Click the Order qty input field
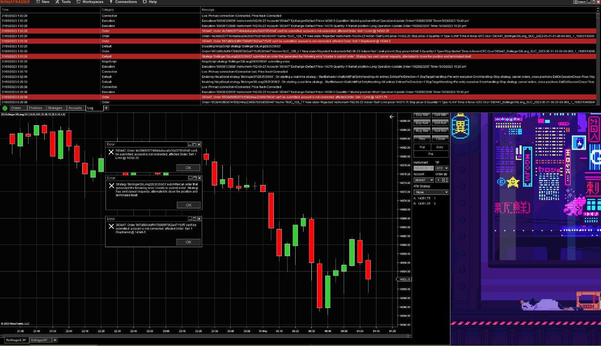The height and width of the screenshot is (346, 601). click(438, 180)
